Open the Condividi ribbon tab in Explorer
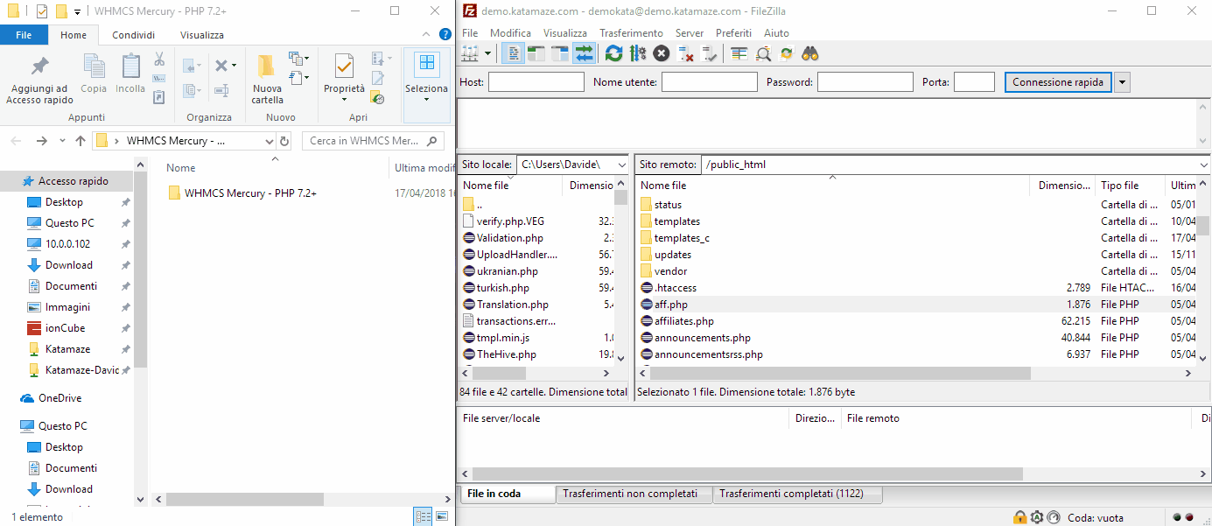 click(x=134, y=35)
